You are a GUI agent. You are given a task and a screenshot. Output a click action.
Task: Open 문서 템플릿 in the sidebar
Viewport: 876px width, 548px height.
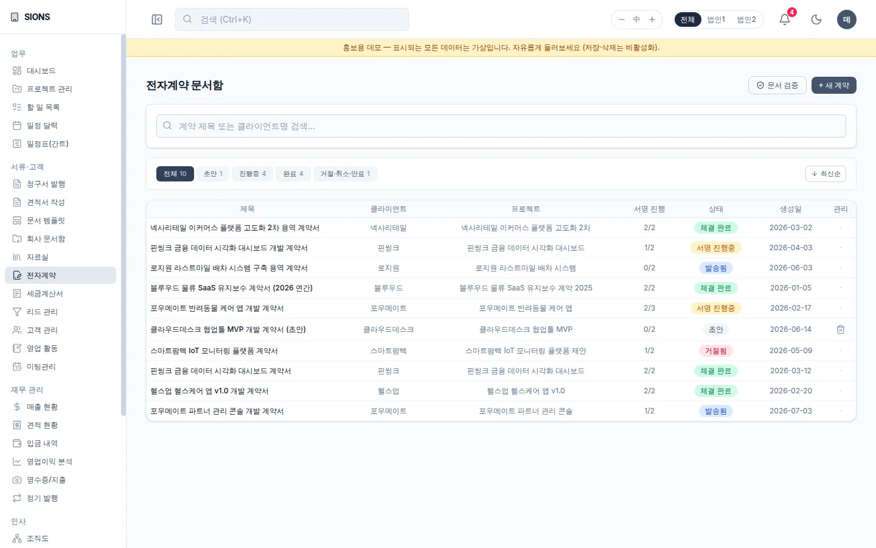point(60,220)
